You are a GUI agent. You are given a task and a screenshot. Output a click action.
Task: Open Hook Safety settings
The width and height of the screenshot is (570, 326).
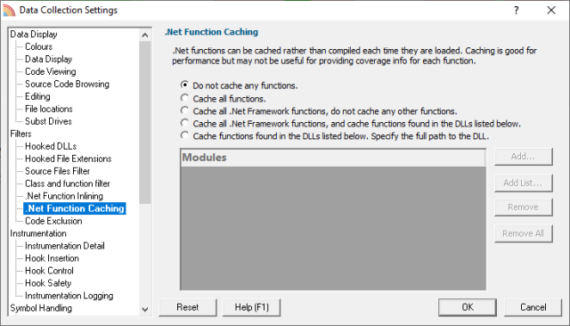pos(48,283)
